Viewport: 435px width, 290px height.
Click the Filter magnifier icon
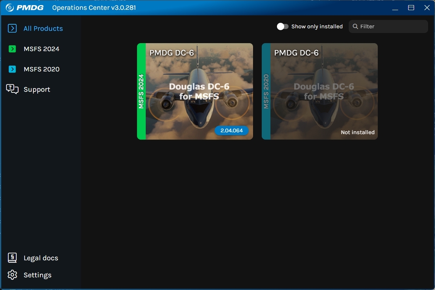pos(355,26)
